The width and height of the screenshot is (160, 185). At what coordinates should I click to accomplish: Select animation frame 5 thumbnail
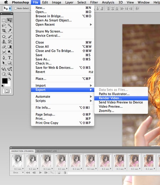(x=75, y=161)
